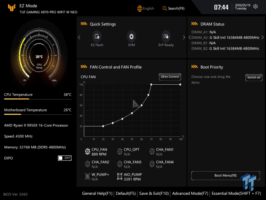Click the globe icon for English language
Viewport: 266px width, 200px height.
[x=139, y=9]
